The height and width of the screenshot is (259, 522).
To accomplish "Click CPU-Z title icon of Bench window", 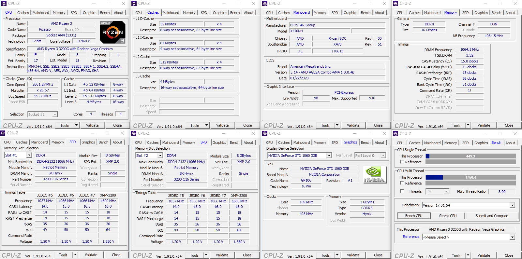I will click(x=395, y=133).
